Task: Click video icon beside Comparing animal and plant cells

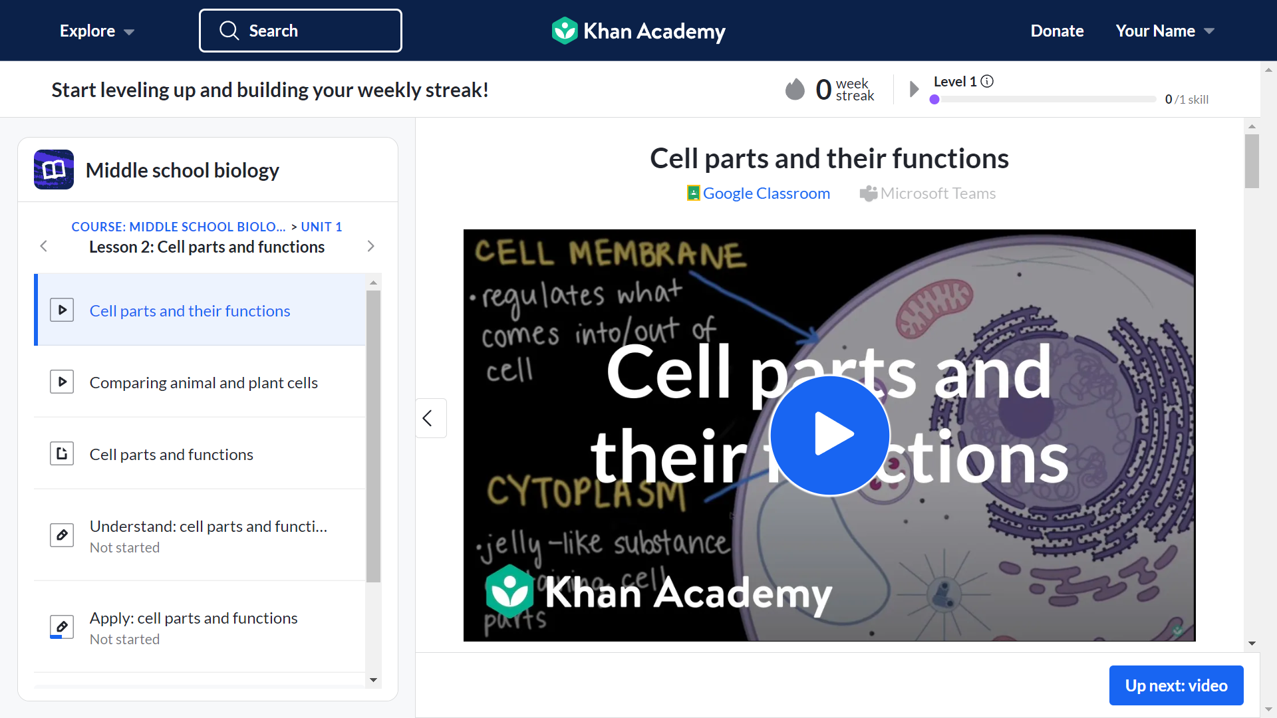Action: click(62, 382)
